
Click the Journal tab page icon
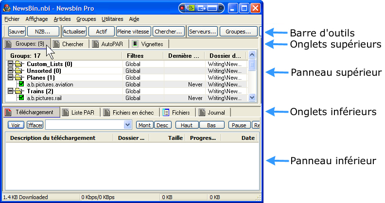tap(202, 113)
